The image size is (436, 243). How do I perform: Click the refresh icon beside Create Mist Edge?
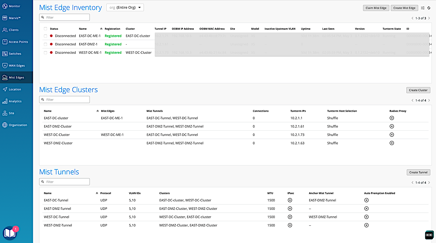pyautogui.click(x=429, y=8)
